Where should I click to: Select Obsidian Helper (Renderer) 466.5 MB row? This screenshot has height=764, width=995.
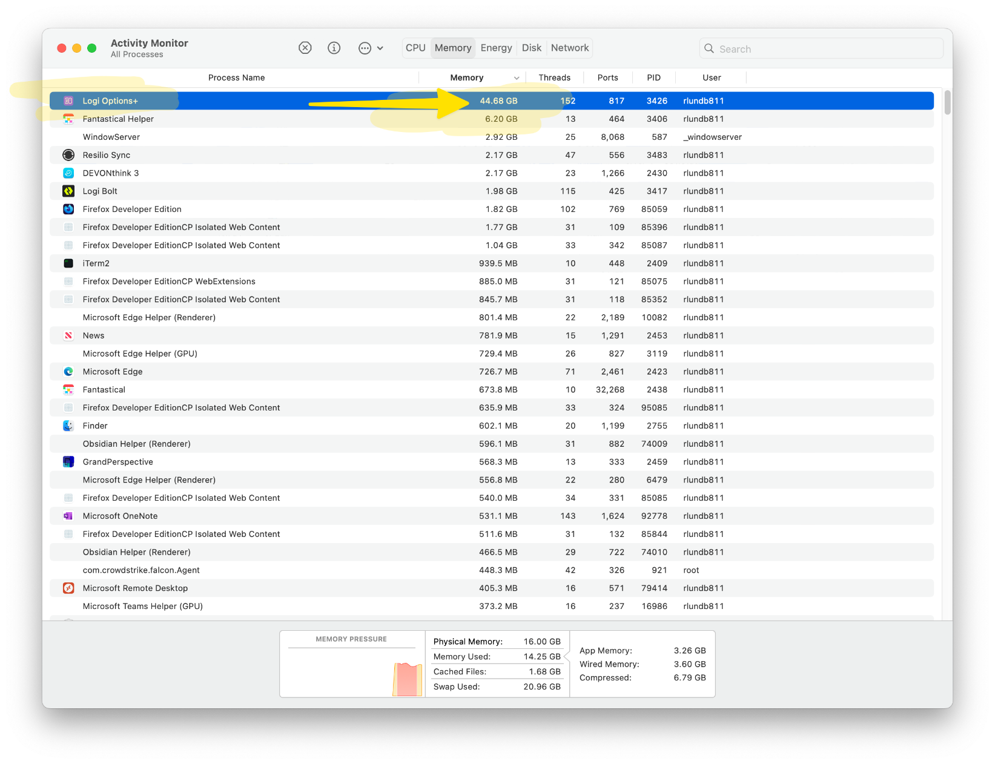tap(492, 552)
